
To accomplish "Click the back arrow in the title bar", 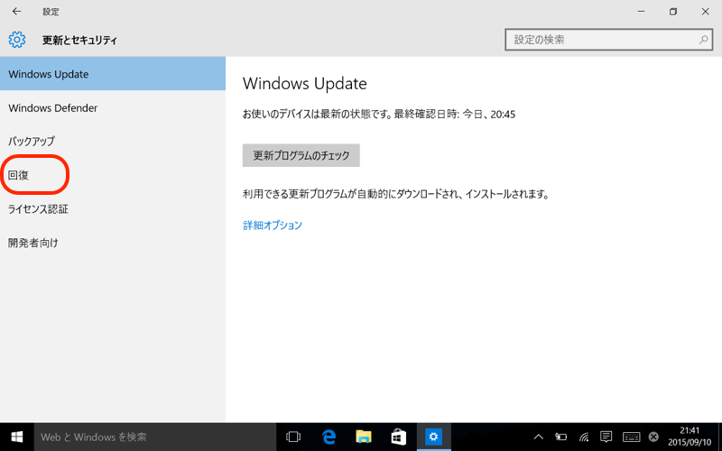I will pyautogui.click(x=16, y=12).
